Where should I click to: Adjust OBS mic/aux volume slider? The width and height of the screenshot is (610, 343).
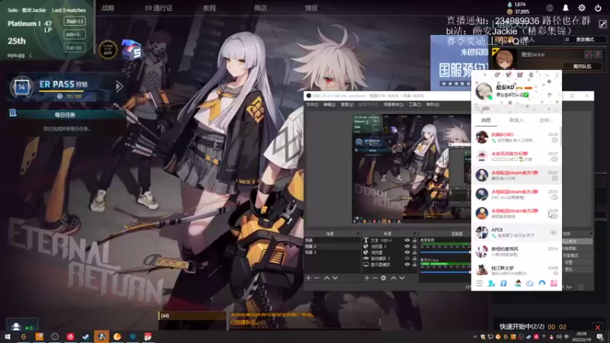click(445, 272)
